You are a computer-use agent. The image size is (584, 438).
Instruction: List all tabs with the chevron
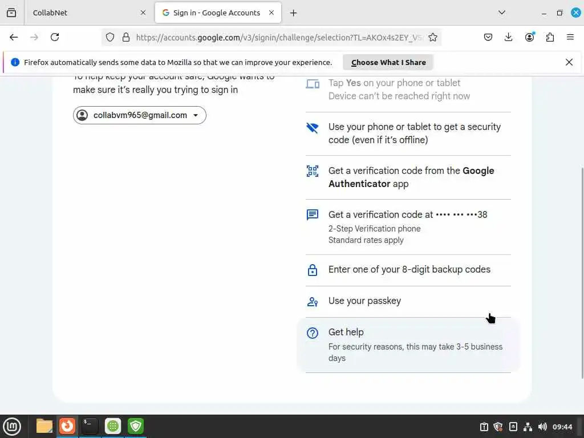pyautogui.click(x=502, y=13)
